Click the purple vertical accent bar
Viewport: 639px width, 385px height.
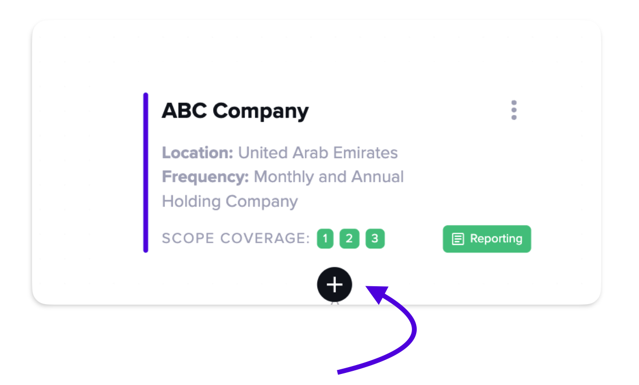point(146,173)
